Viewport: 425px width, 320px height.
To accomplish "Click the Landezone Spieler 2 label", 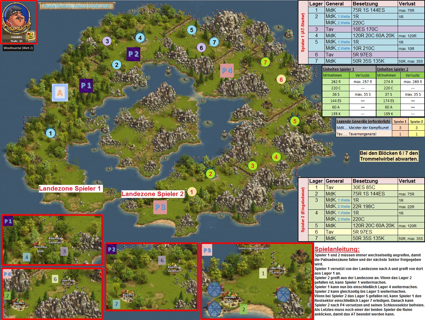I will (x=152, y=194).
